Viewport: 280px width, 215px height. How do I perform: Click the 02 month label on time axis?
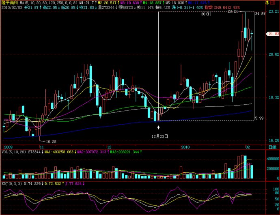point(247,146)
